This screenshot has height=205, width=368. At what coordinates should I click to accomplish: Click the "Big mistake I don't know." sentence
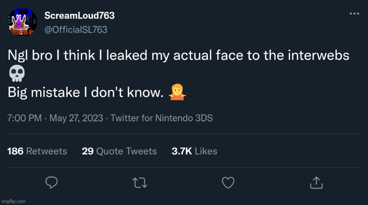(83, 93)
